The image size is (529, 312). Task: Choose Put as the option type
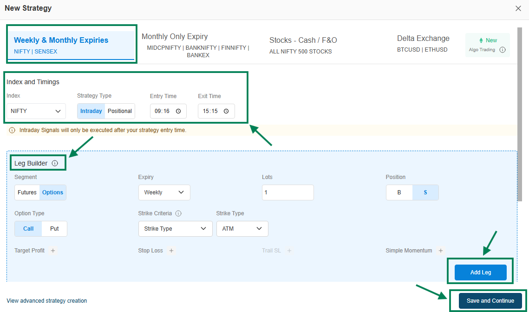click(x=54, y=229)
